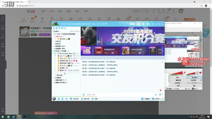This screenshot has width=212, height=119.
Task: Open Steam from the Windows taskbar
Action: pos(14,117)
